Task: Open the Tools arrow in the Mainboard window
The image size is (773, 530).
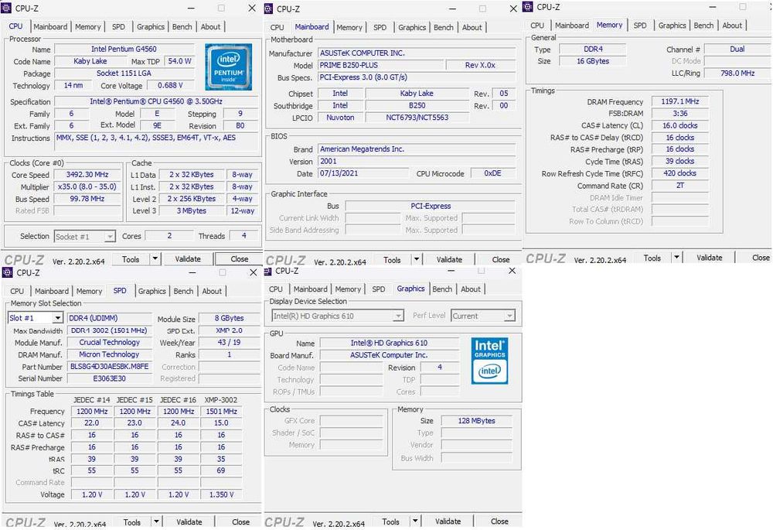Action: 417,259
